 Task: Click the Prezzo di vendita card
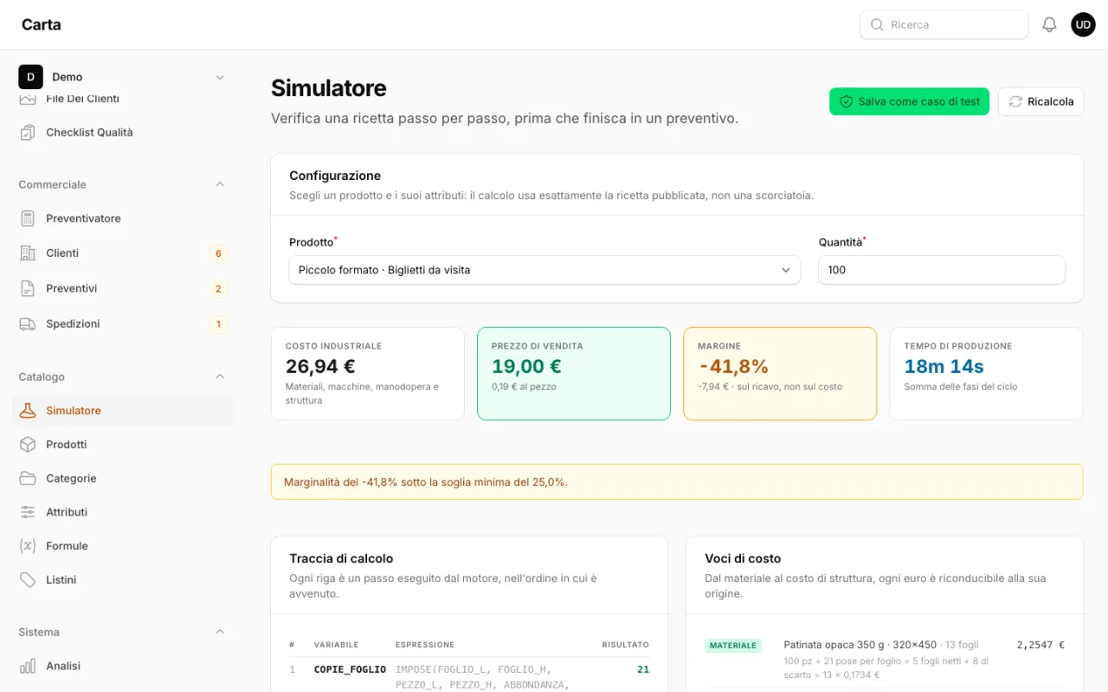tap(574, 374)
